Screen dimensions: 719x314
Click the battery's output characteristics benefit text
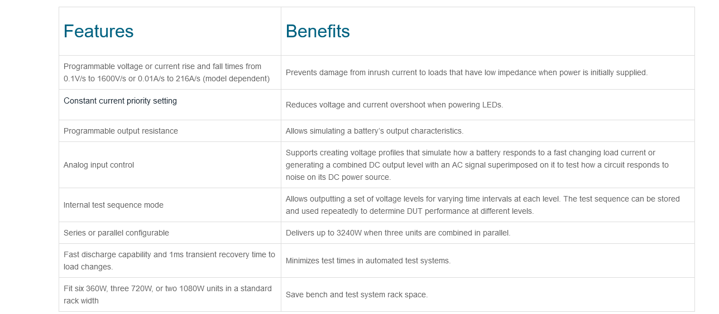point(375,131)
